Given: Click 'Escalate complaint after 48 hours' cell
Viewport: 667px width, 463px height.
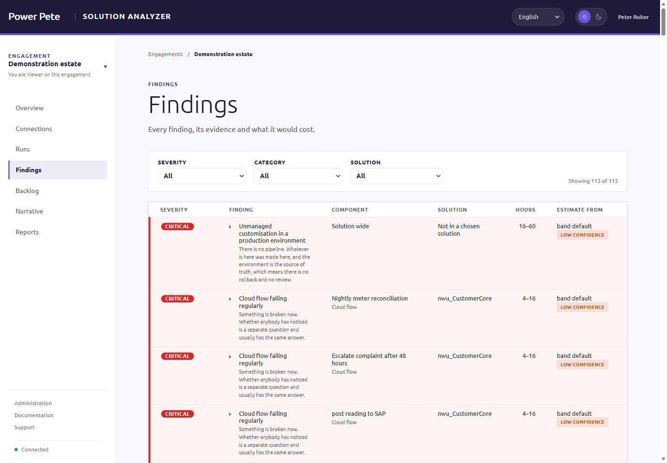Looking at the screenshot, I should coord(369,360).
